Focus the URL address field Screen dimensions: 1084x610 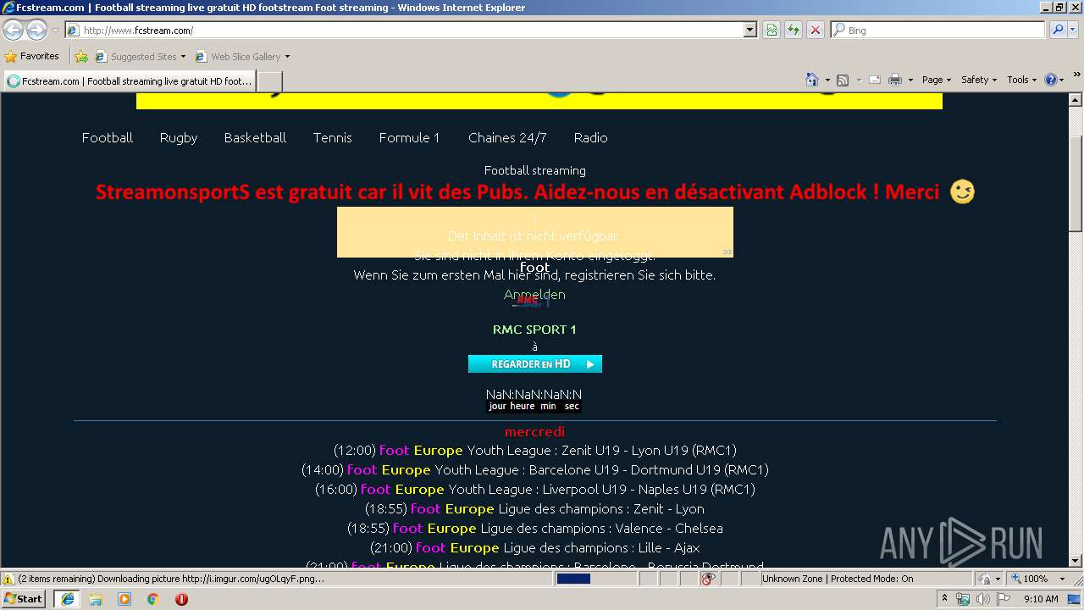point(412,30)
